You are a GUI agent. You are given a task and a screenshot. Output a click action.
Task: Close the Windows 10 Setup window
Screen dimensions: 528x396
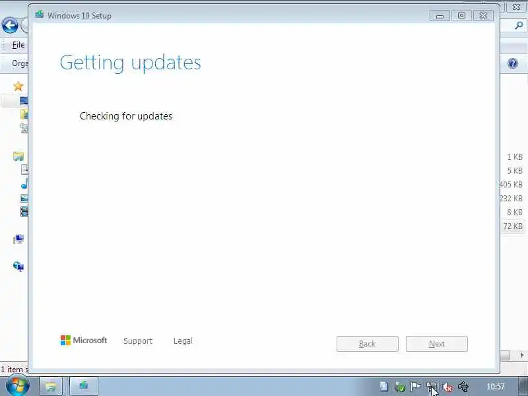click(x=483, y=16)
